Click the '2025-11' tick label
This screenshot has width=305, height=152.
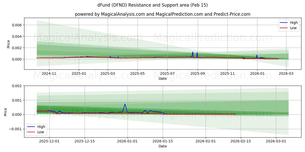[227, 73]
